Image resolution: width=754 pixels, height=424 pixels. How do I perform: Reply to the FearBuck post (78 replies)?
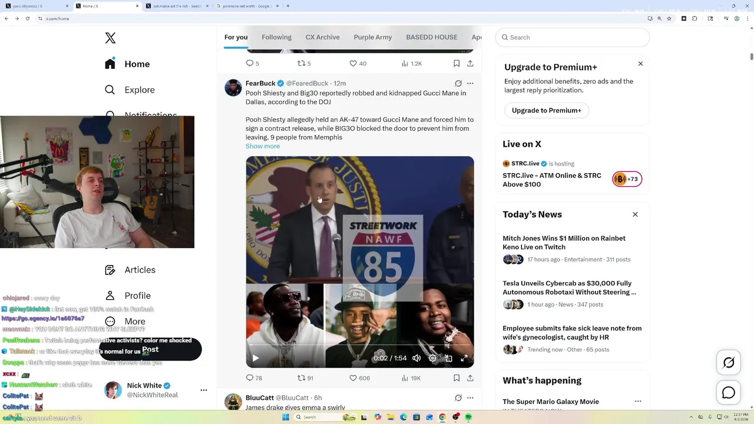[x=254, y=378]
